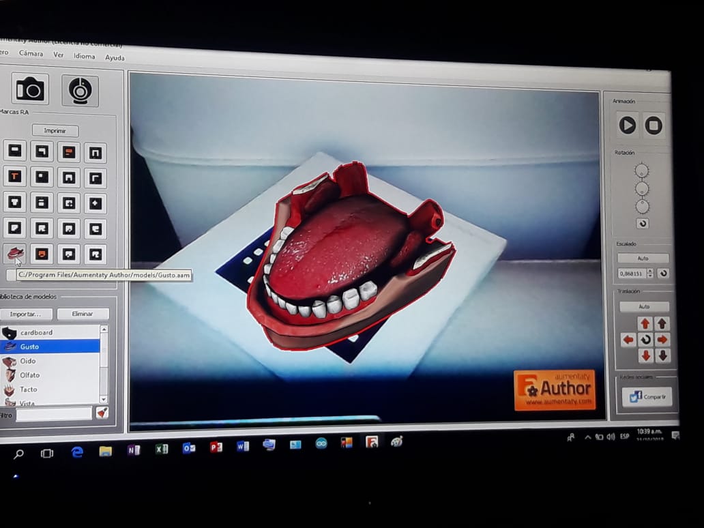704x528 pixels.
Task: Open the Idioma menu
Action: click(85, 56)
